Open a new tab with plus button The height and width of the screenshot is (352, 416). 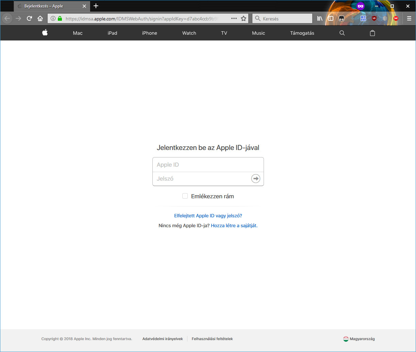point(96,6)
